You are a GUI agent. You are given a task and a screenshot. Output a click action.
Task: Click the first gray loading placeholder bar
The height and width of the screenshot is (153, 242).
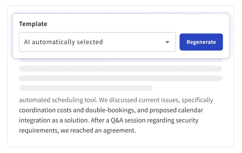point(120,60)
